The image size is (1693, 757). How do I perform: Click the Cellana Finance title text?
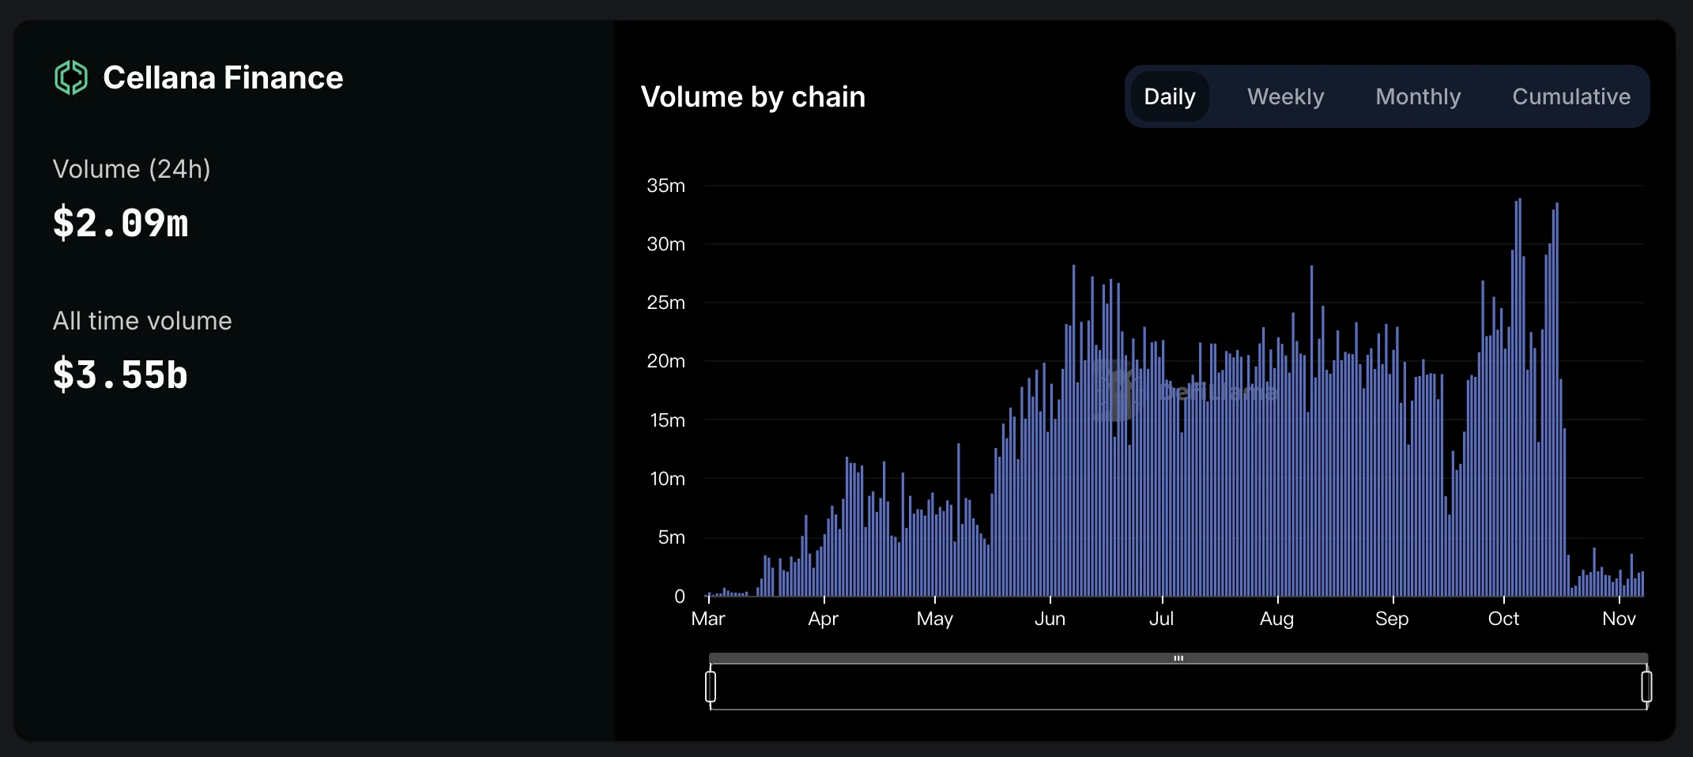pos(223,77)
